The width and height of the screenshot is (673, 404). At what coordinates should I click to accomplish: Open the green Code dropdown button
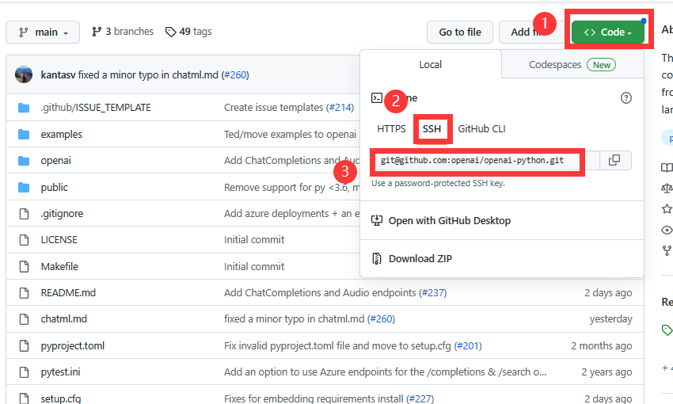click(x=608, y=32)
